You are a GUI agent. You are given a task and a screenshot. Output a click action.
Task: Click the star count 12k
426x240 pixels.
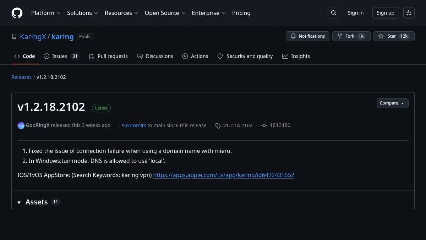(404, 36)
